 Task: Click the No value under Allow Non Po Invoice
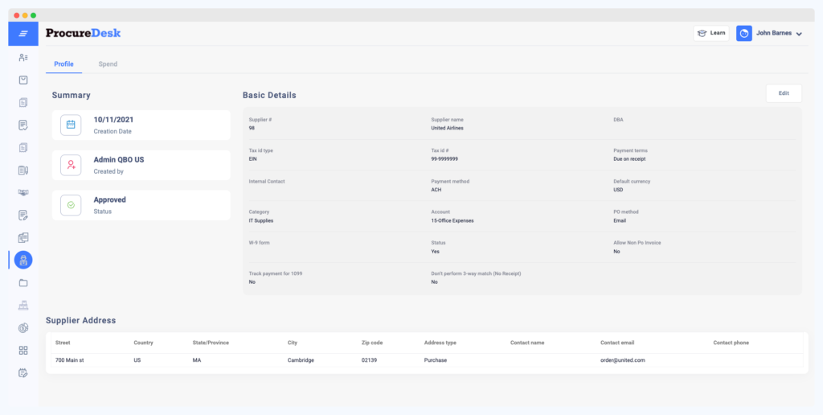pos(616,252)
